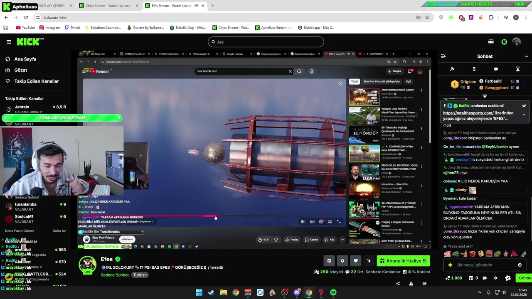Screen dimensions: 532x299
Task: Bookmark this page with the star icon
Action: coord(427,17)
